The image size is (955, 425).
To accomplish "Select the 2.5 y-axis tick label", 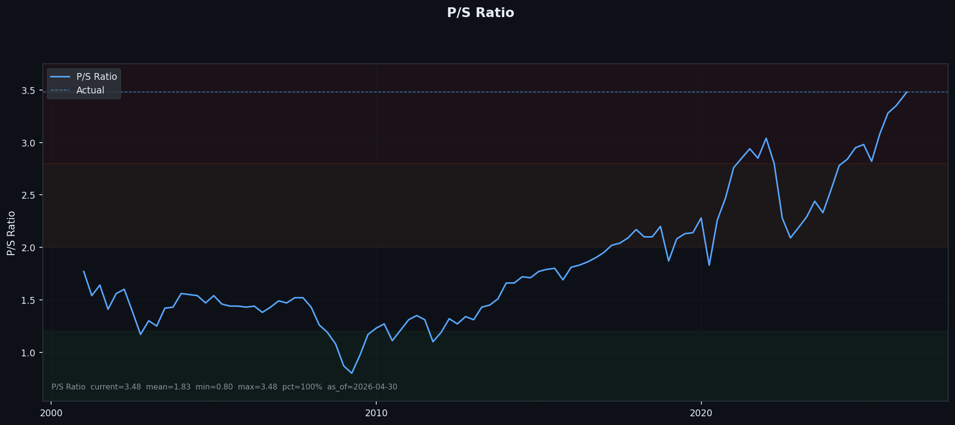I will pos(29,195).
